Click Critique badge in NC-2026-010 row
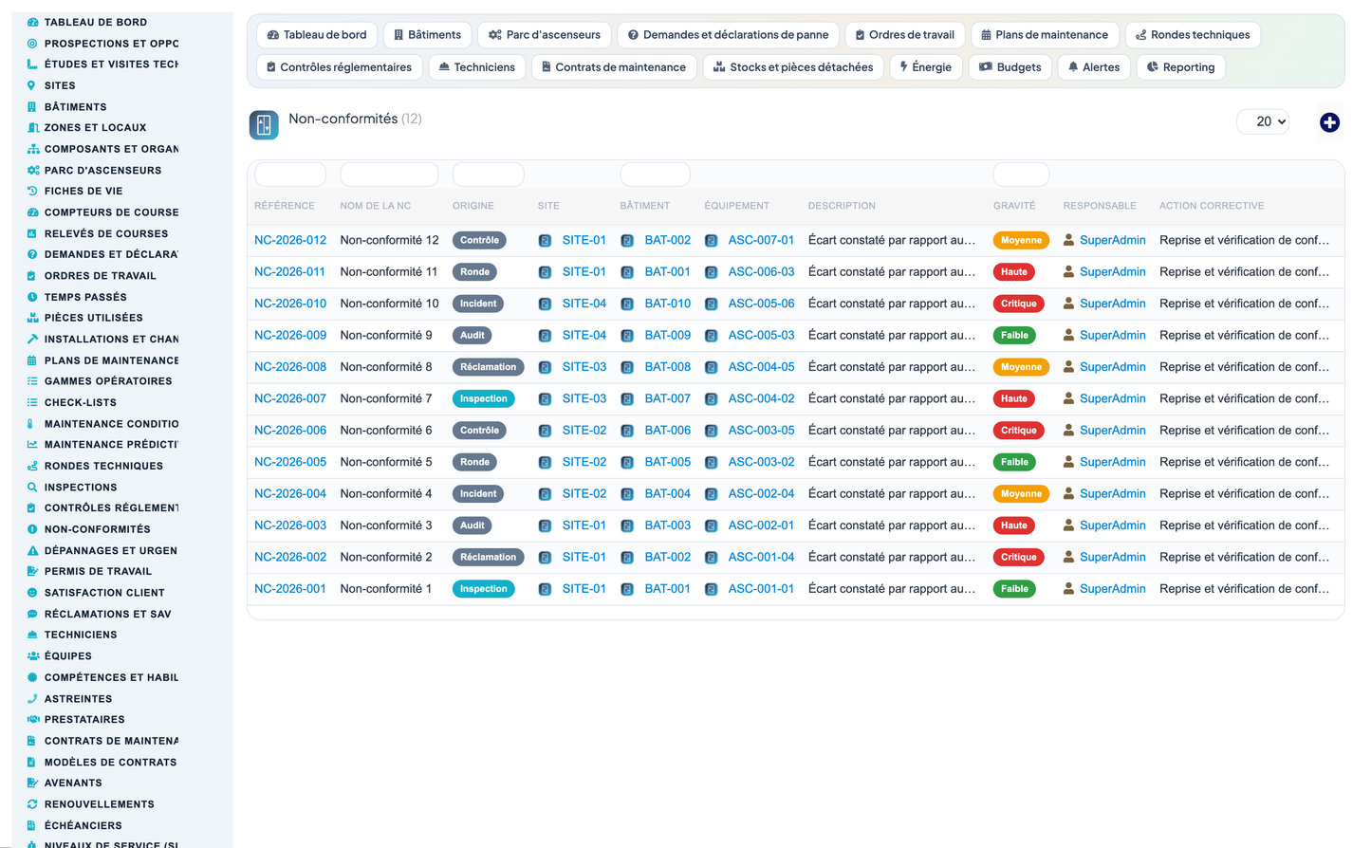 (1018, 304)
